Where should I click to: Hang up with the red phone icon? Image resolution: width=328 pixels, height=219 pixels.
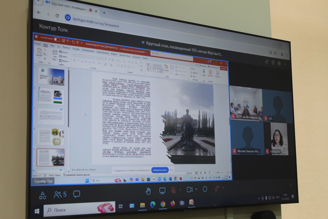(x=217, y=189)
